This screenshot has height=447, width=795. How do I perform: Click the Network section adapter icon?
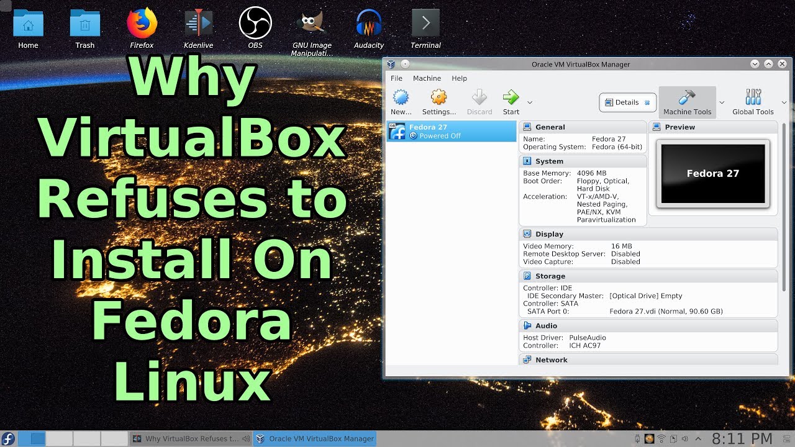pyautogui.click(x=527, y=359)
